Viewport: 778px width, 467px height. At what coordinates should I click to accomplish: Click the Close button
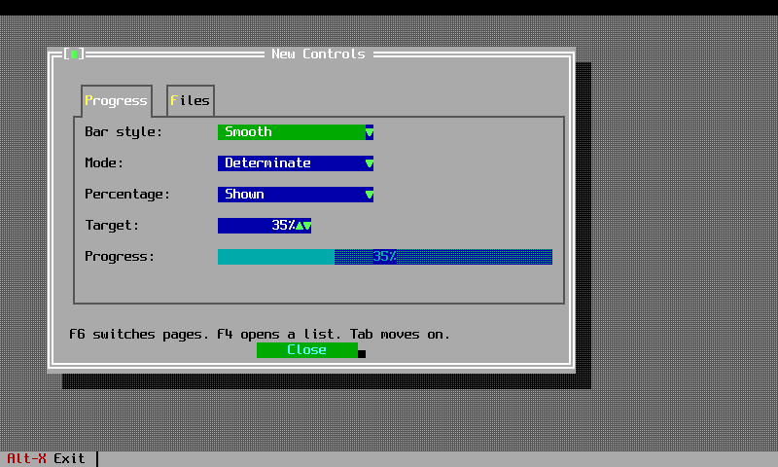coord(307,350)
